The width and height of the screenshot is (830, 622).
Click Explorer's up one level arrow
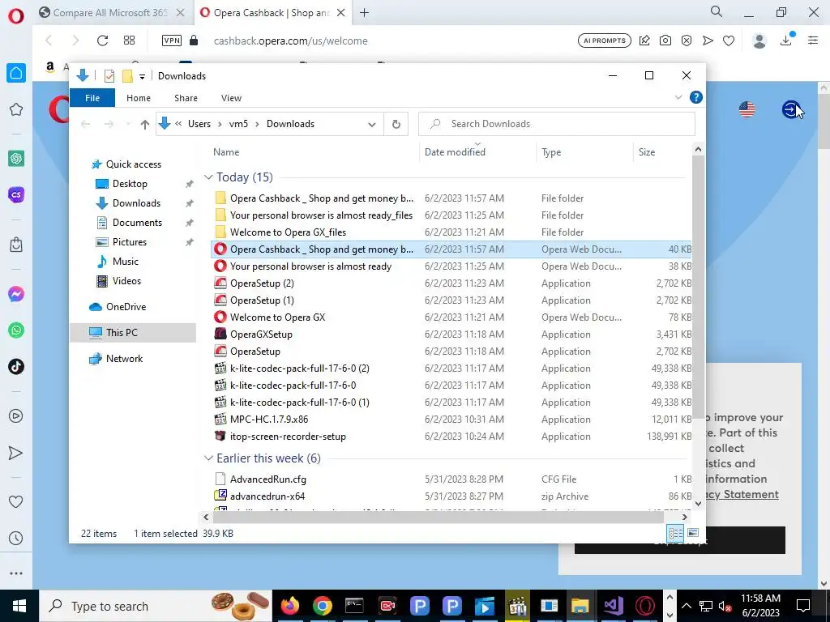pos(144,124)
